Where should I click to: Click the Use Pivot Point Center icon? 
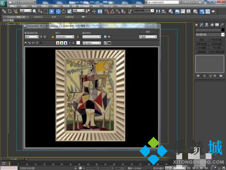point(88,11)
